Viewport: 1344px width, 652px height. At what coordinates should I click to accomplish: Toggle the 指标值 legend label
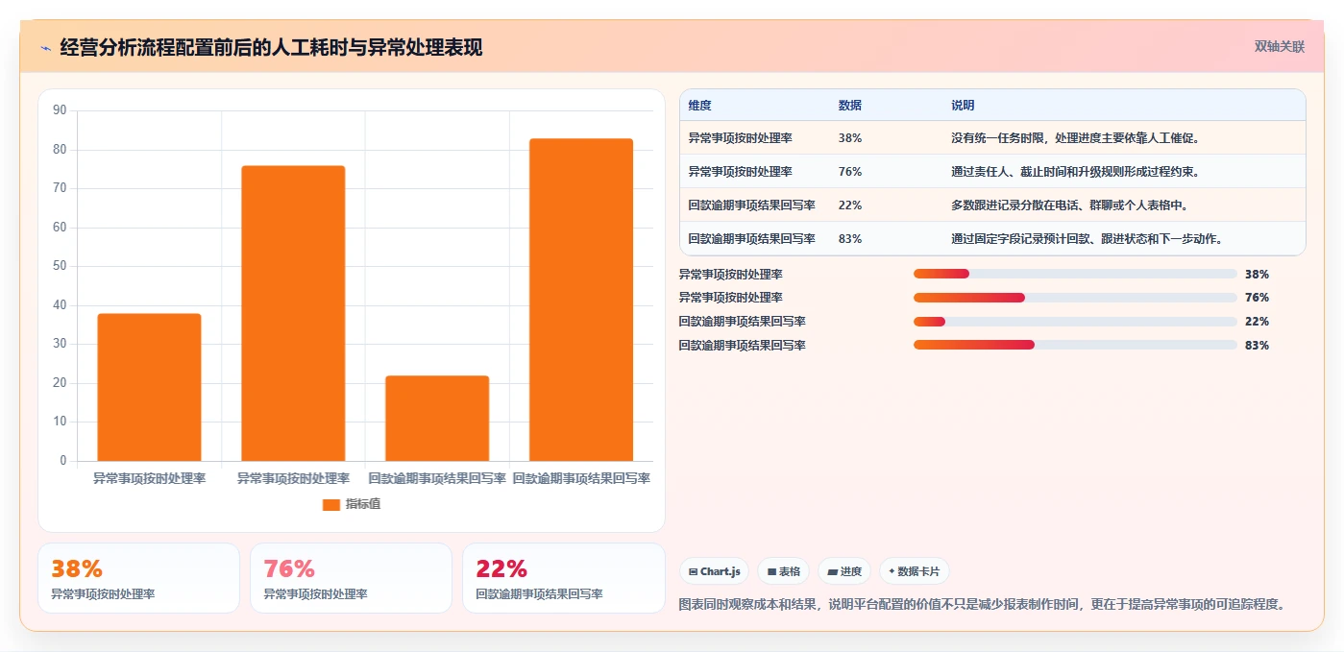pos(363,504)
